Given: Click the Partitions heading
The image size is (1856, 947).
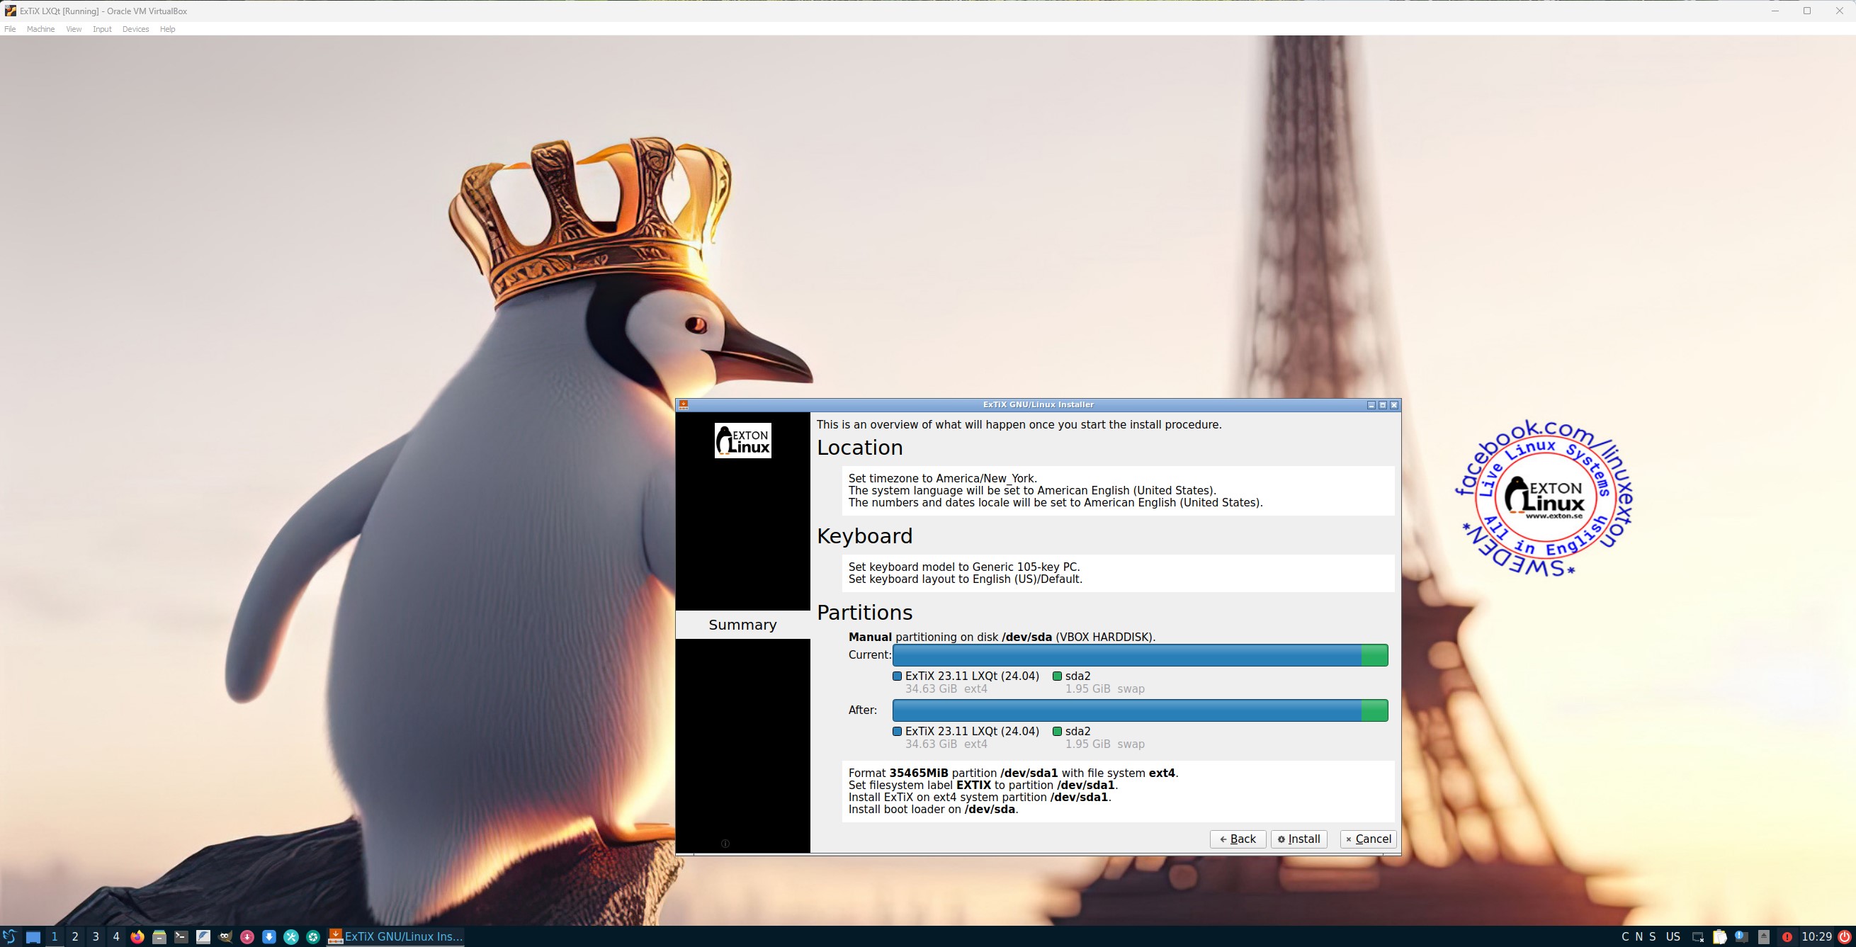Looking at the screenshot, I should (864, 613).
